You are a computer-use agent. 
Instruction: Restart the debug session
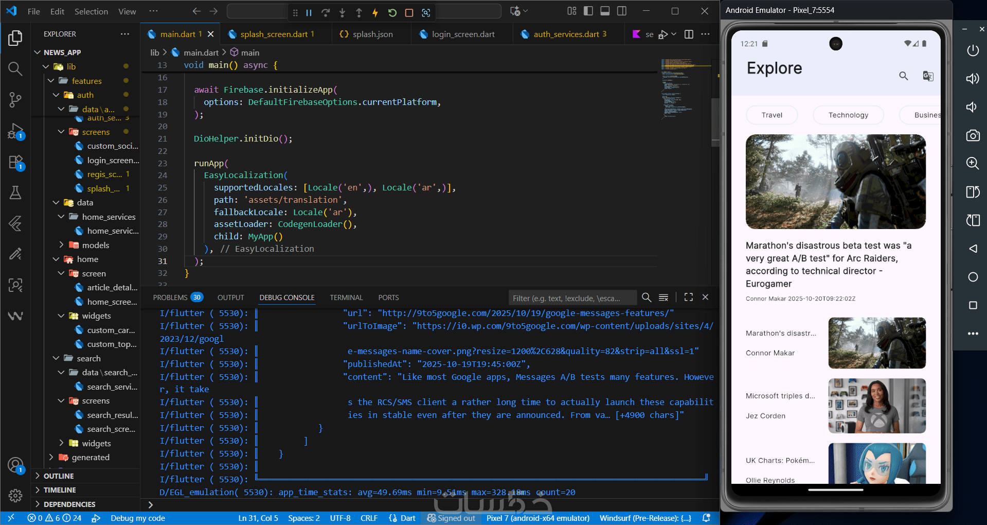click(392, 12)
